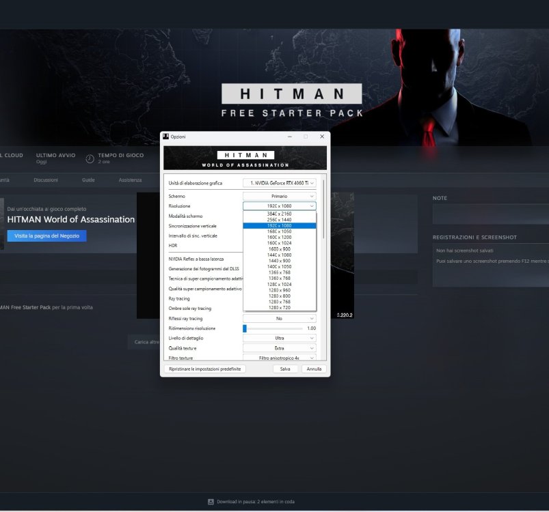This screenshot has height=512, width=549.
Task: Click the HITMAN World of Assassination title
Action: click(x=70, y=220)
